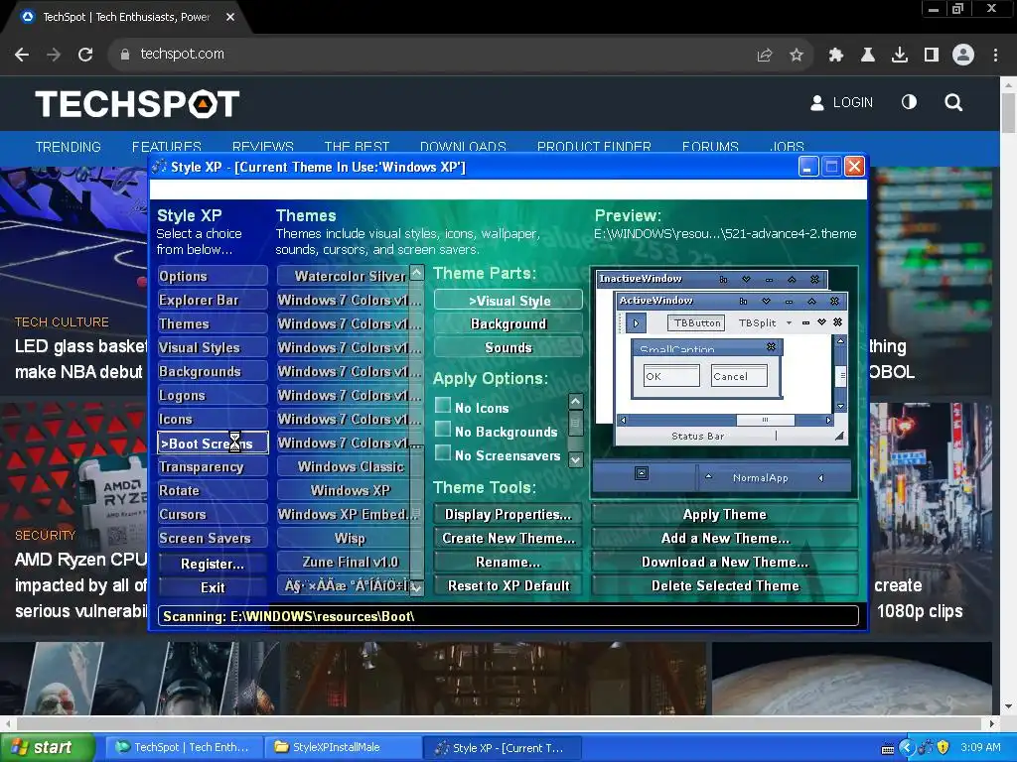
Task: Open Chrome extensions puzzle icon
Action: tap(836, 56)
